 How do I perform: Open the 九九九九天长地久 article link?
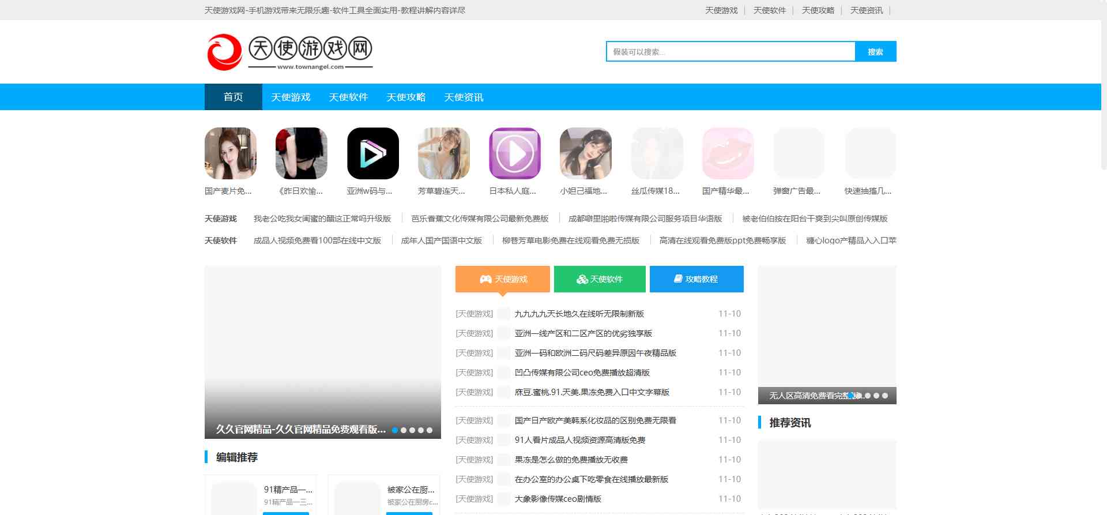579,314
